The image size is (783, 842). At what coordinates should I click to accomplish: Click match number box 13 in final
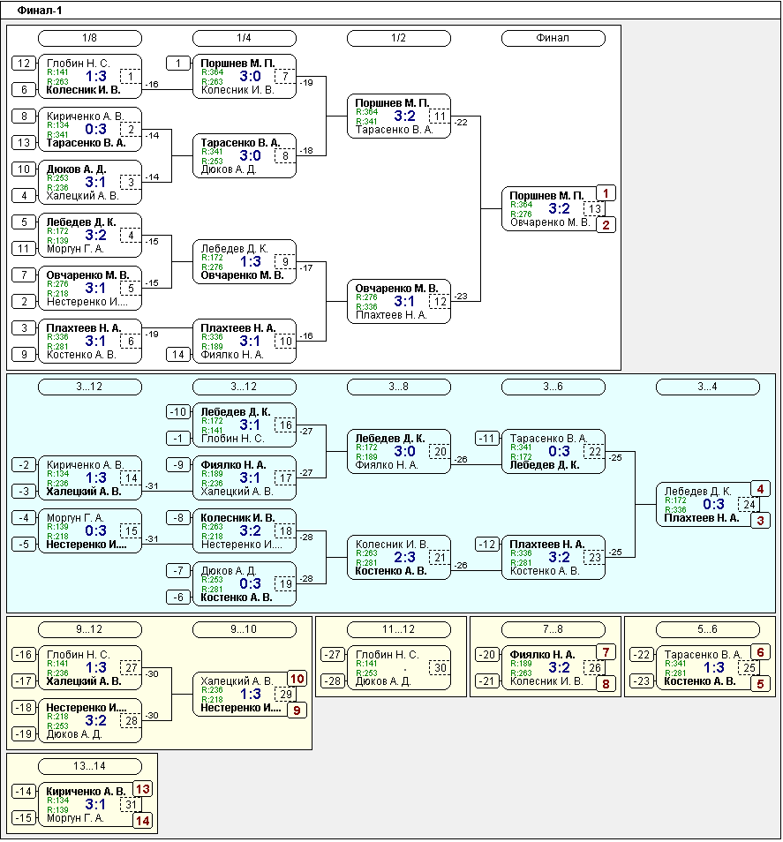(594, 209)
